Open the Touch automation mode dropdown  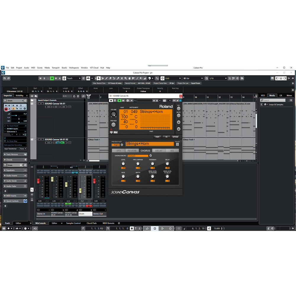(74, 78)
